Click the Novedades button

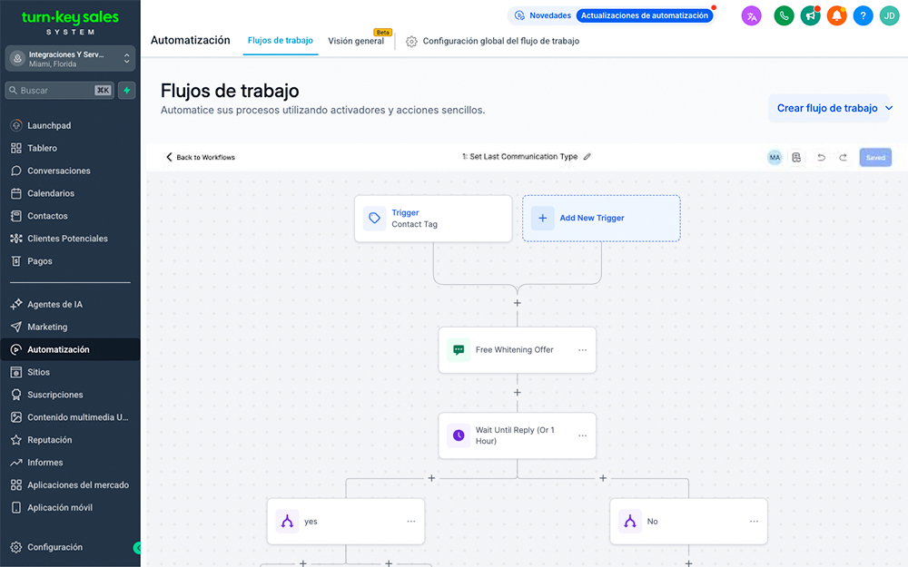[543, 15]
